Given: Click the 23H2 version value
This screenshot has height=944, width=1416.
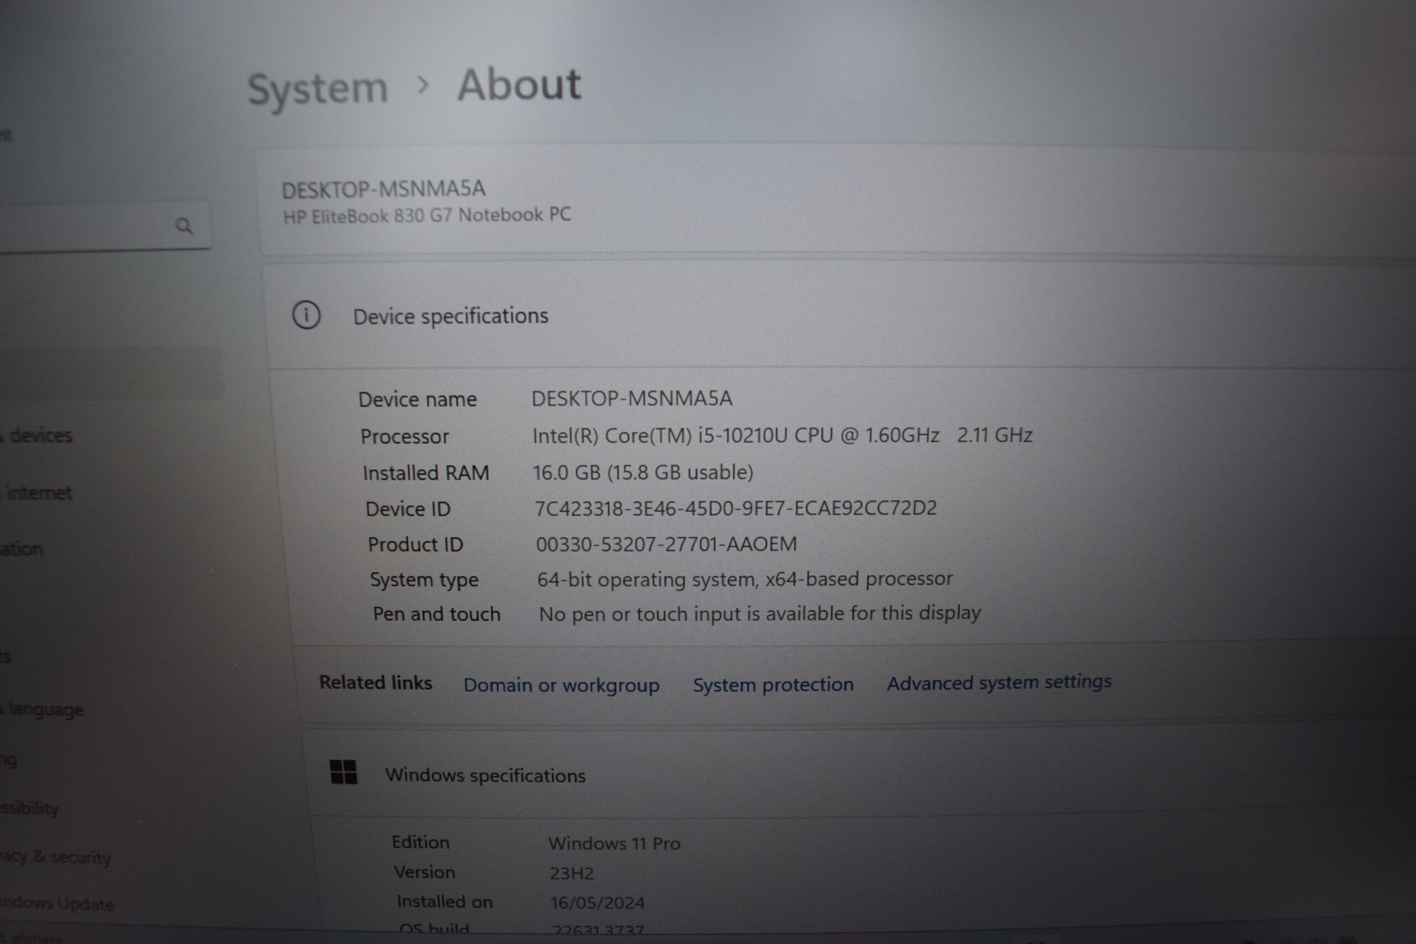Looking at the screenshot, I should tap(571, 873).
